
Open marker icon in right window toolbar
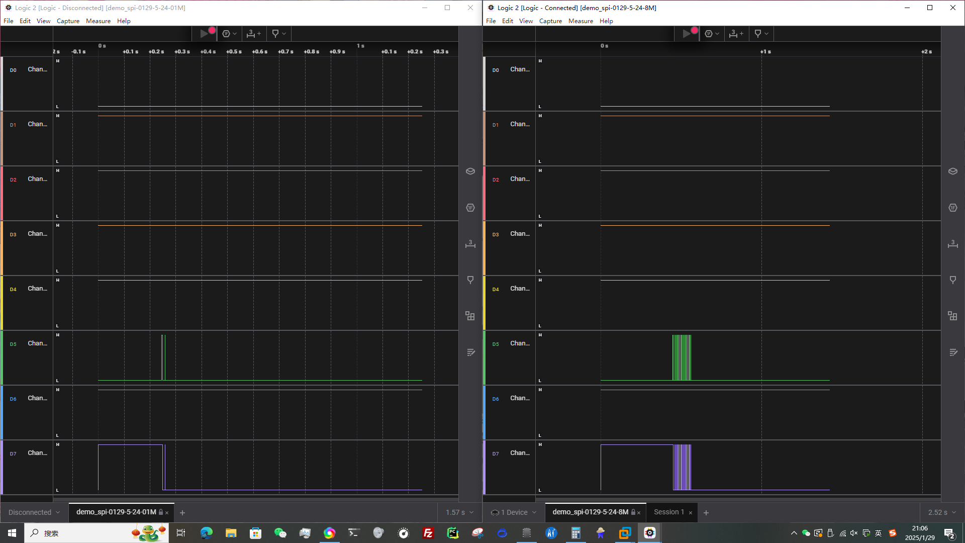point(757,34)
